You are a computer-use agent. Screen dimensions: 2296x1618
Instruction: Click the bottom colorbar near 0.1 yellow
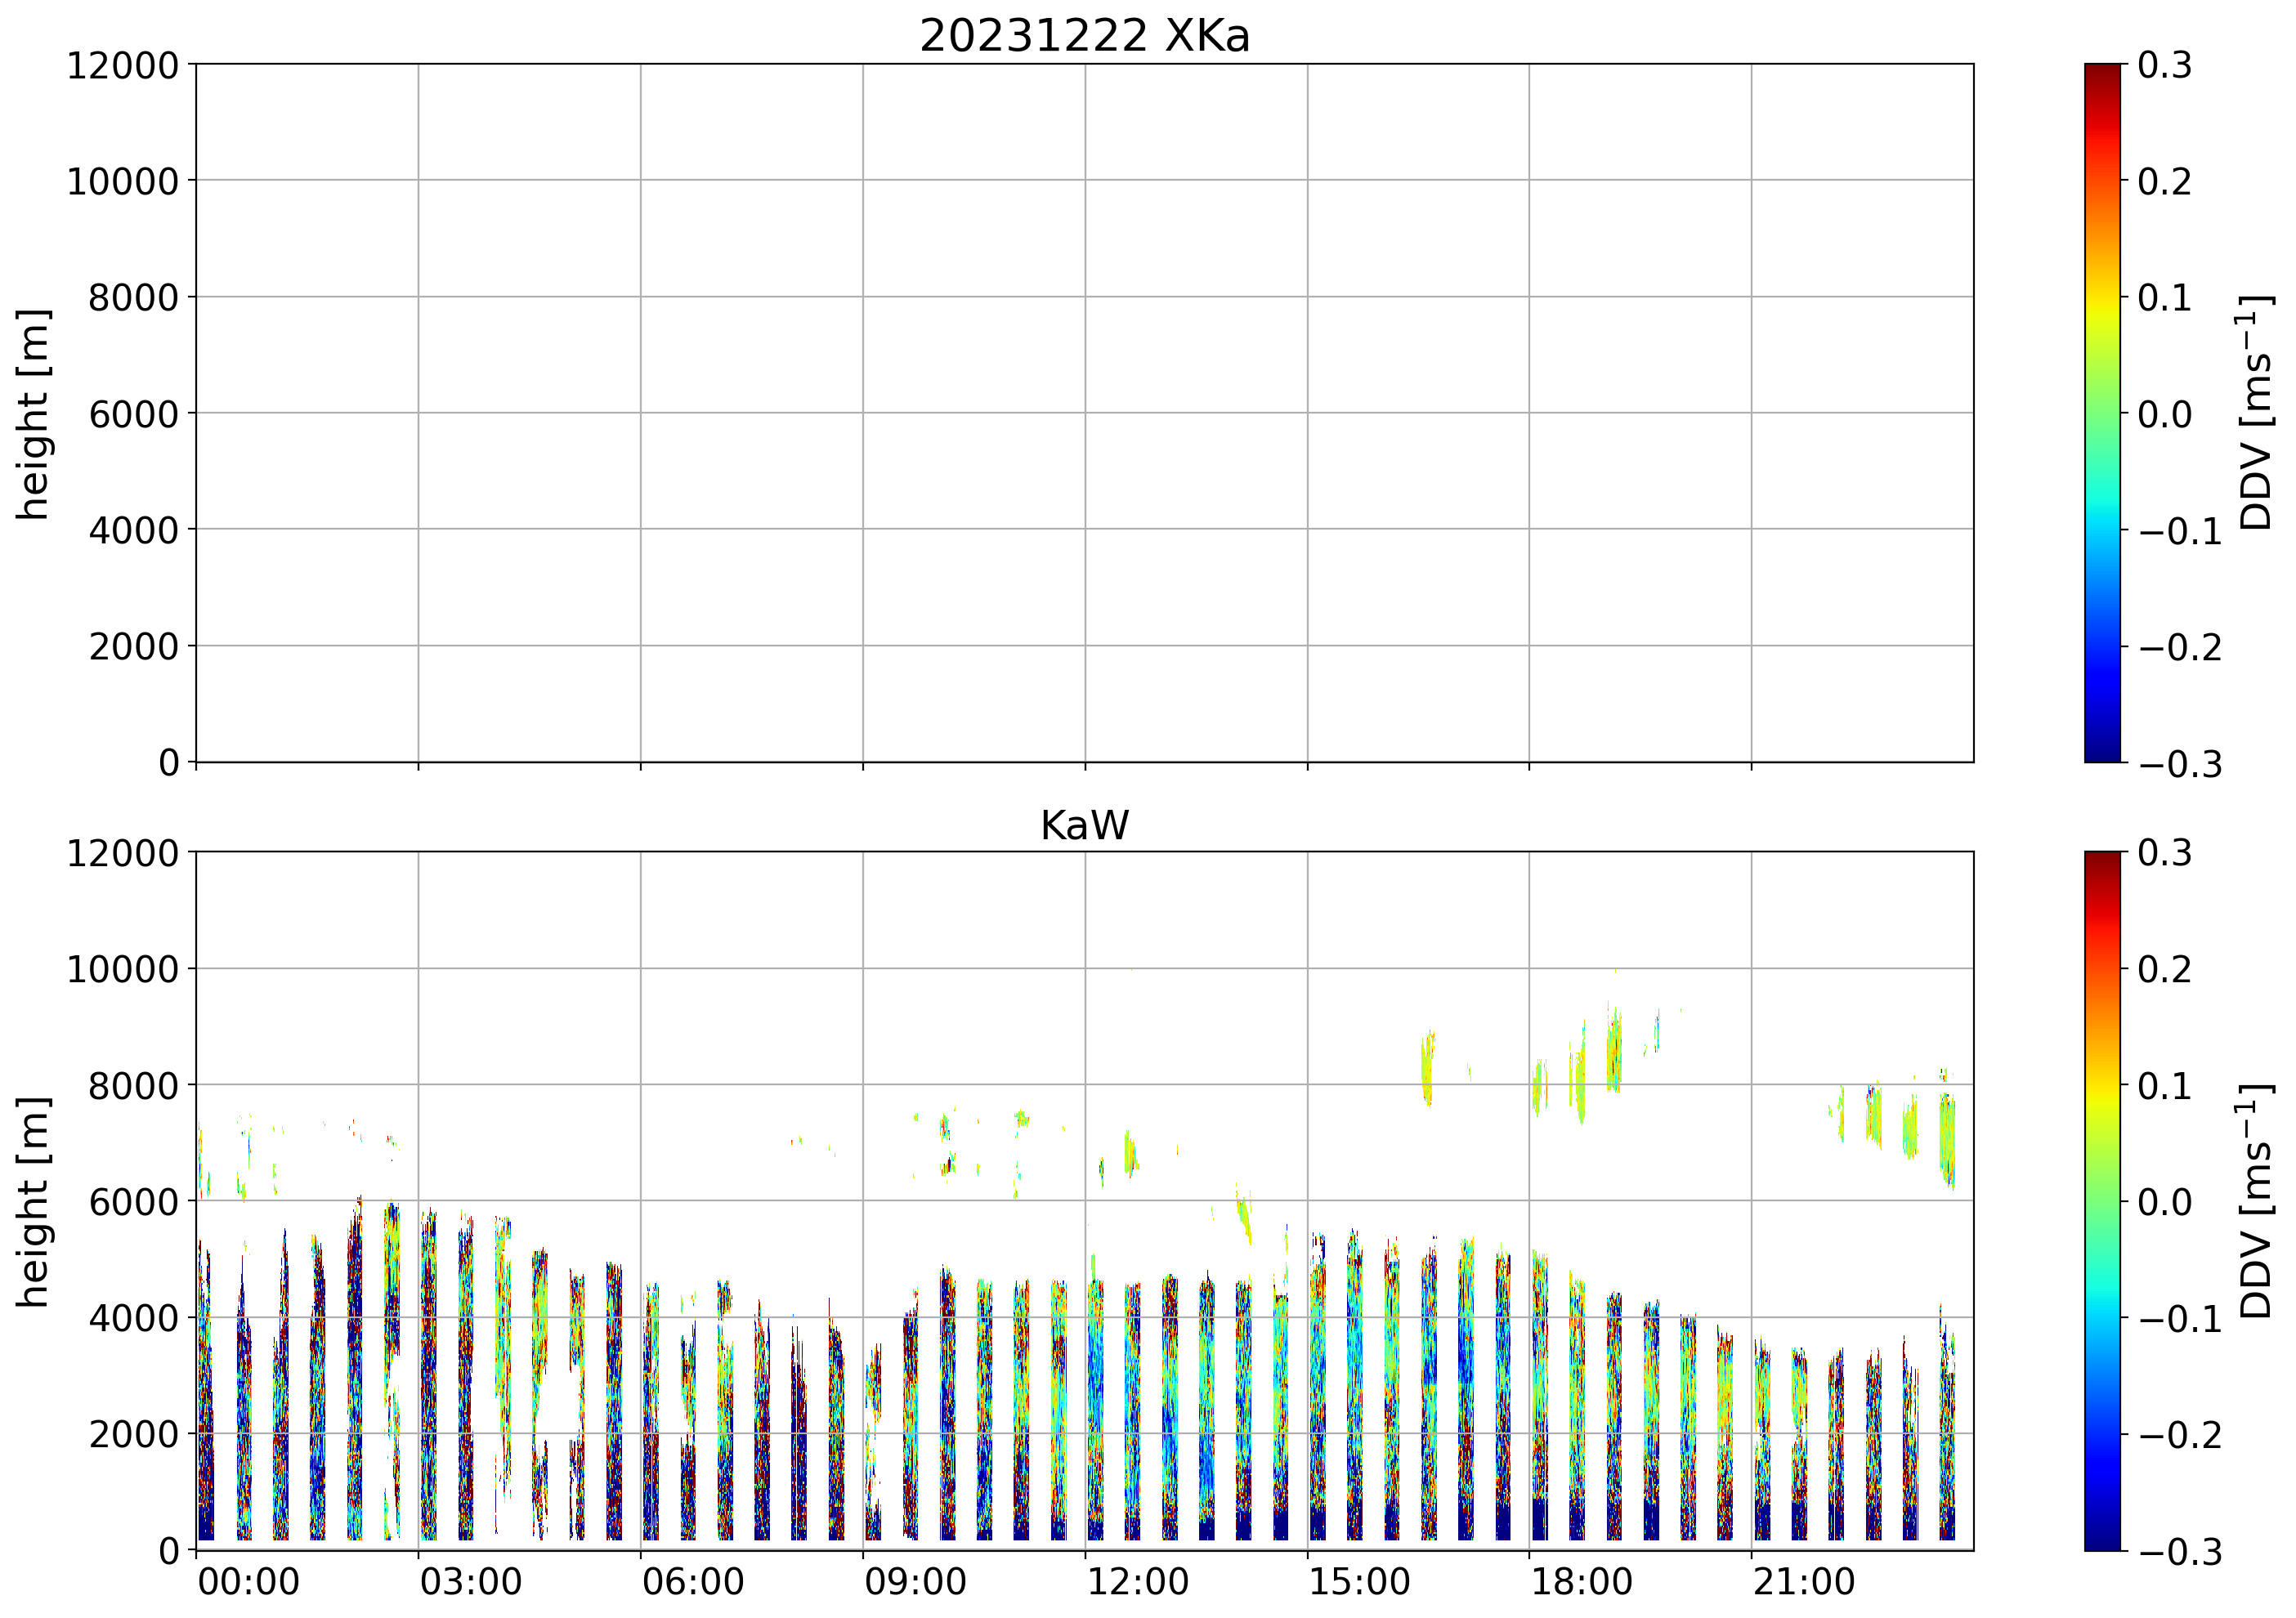(x=2102, y=1085)
